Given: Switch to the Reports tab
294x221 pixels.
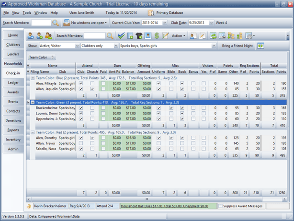Looking at the screenshot, I should (13, 130).
